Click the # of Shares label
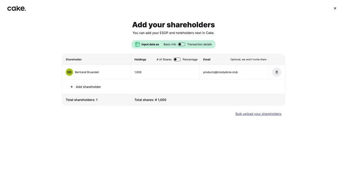347x186 pixels. pos(164,60)
